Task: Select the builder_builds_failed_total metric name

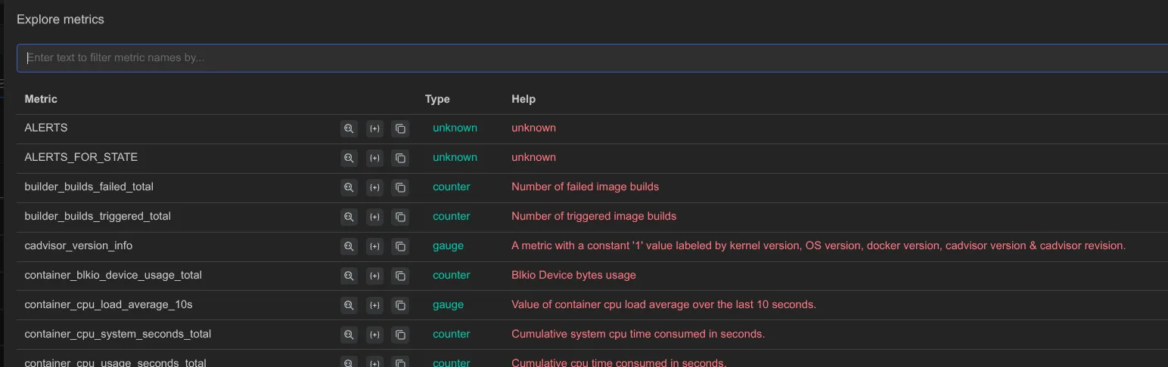Action: (89, 187)
